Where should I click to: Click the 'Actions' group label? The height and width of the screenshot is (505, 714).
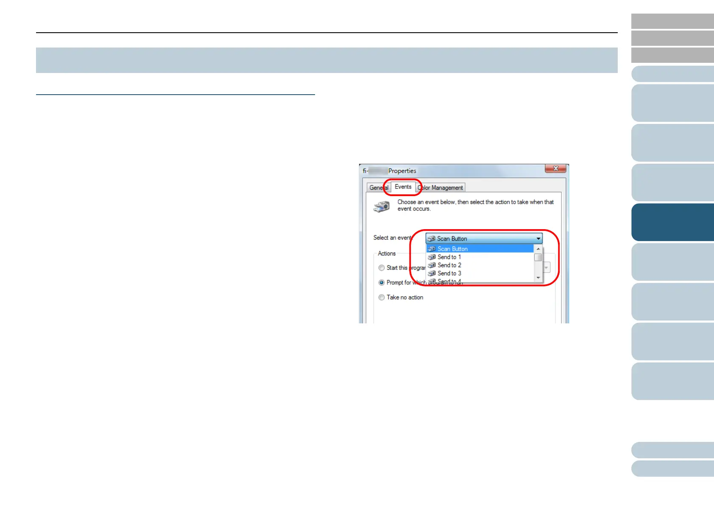(x=387, y=253)
